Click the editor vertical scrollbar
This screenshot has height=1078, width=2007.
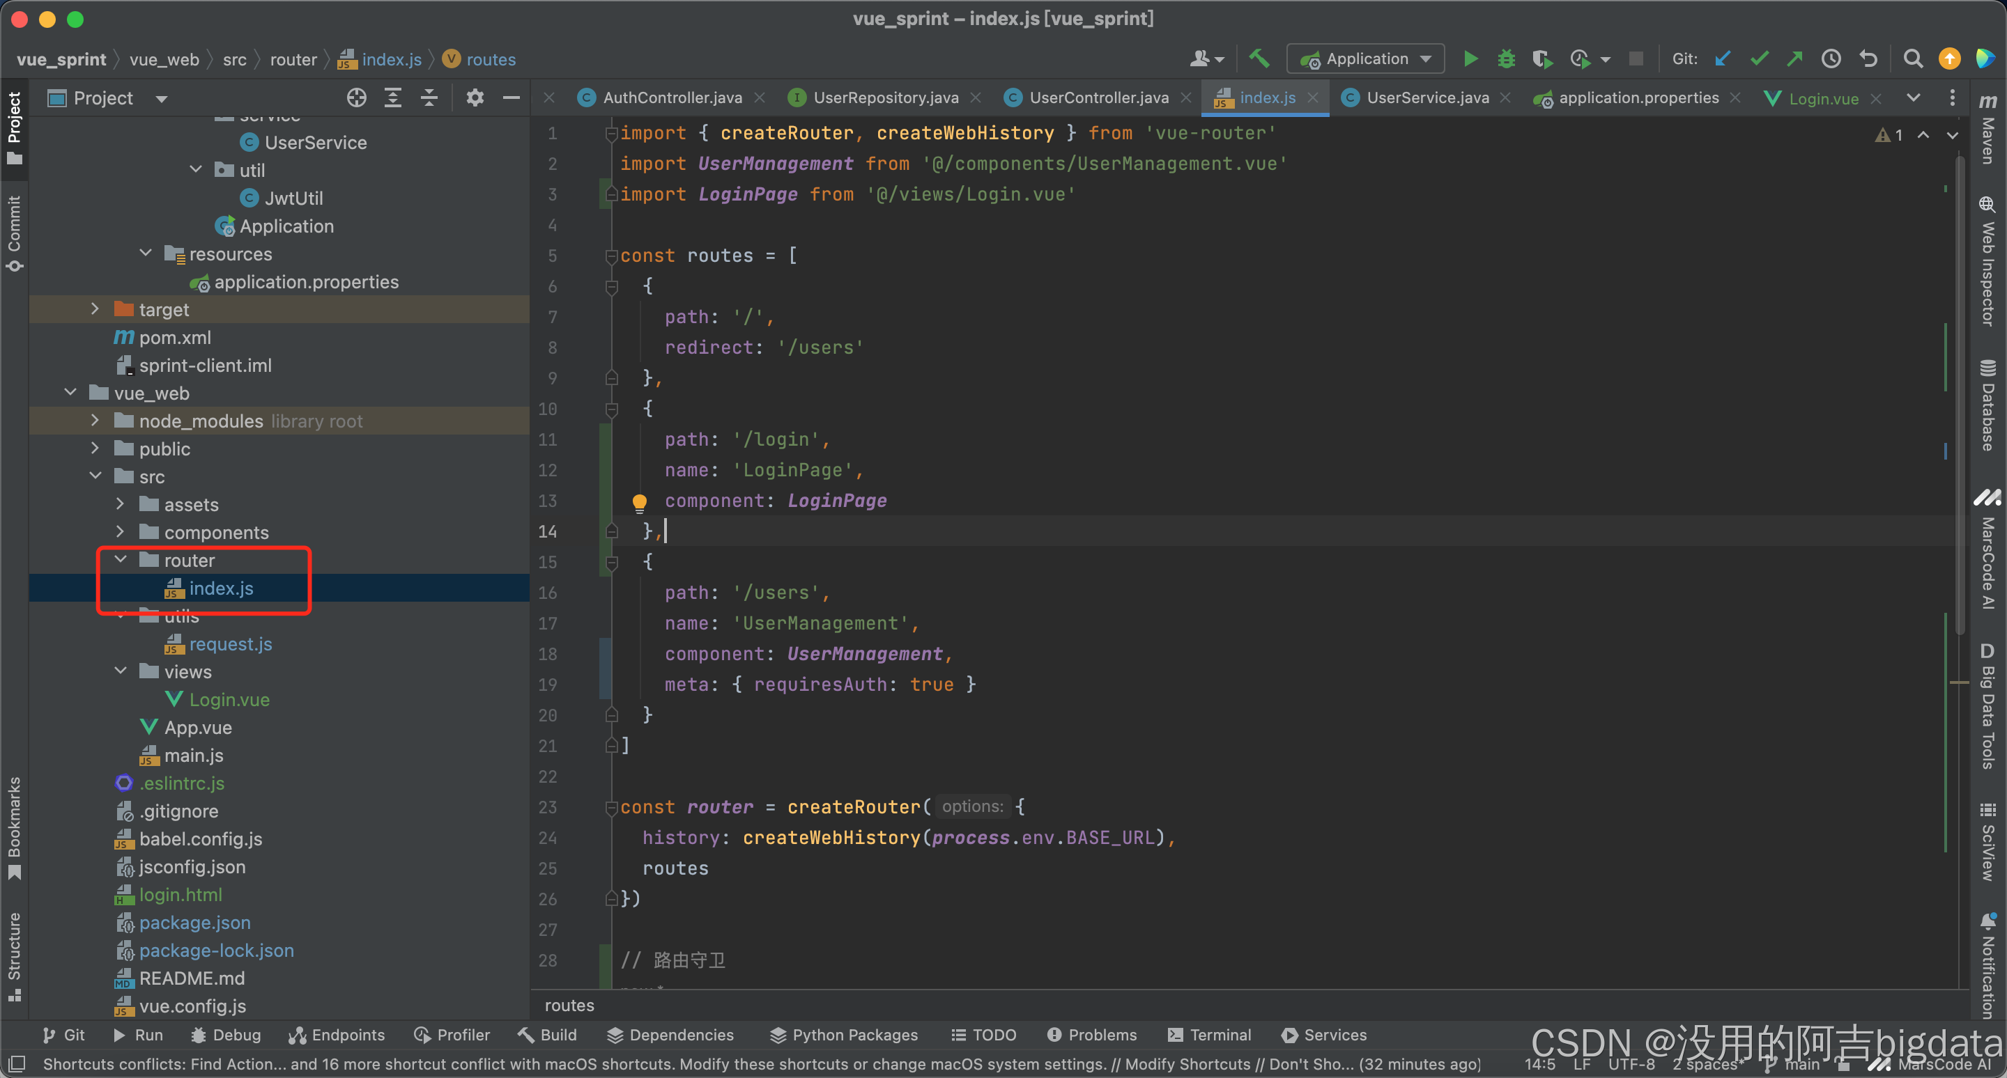(x=1959, y=389)
